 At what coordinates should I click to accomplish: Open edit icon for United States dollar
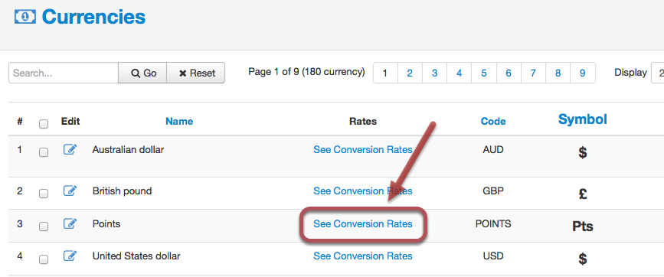point(70,256)
